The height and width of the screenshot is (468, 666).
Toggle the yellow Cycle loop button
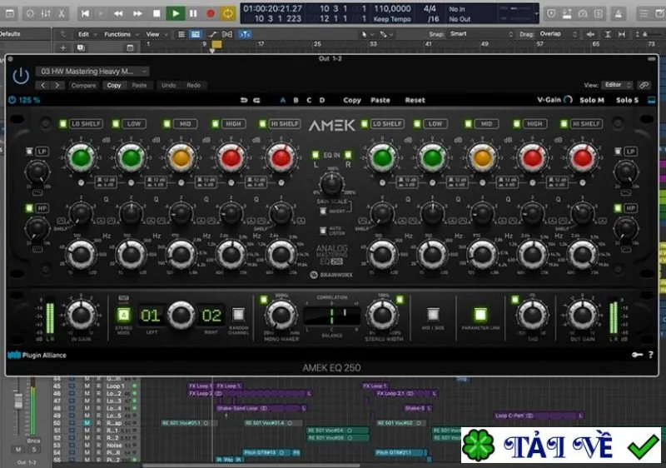tap(227, 13)
